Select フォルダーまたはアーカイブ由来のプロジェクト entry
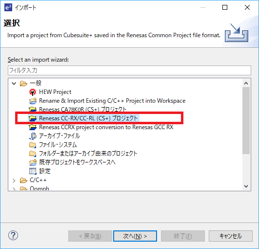Viewport: 259px width, 249px height. click(x=88, y=154)
